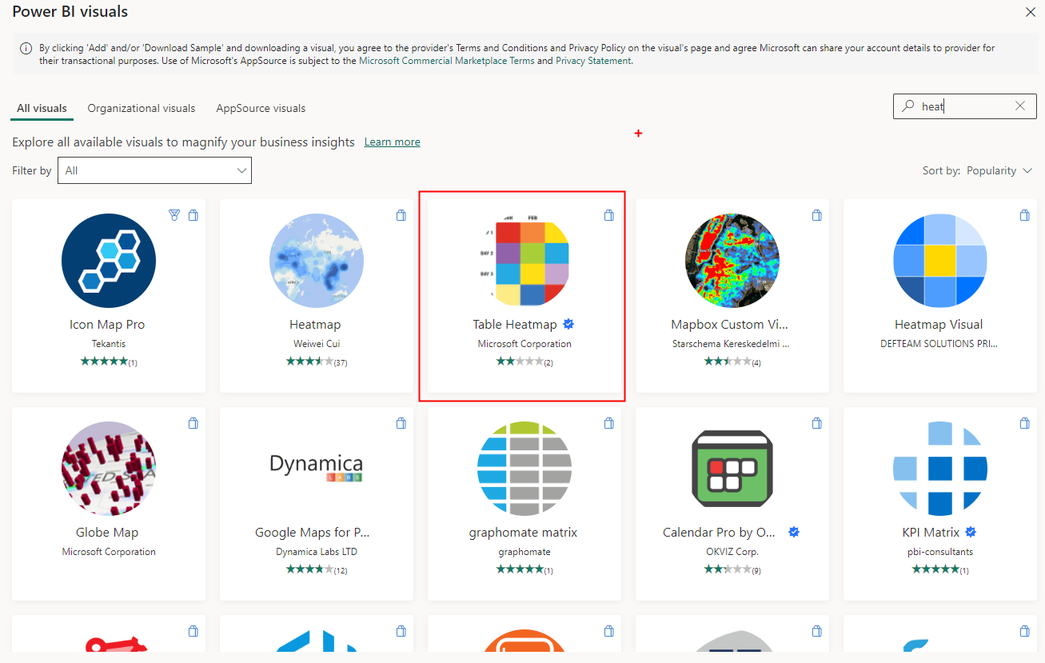Click the Globe Map title

(x=107, y=533)
